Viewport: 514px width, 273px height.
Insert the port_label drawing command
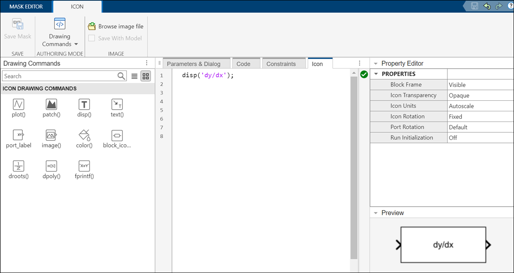click(18, 139)
